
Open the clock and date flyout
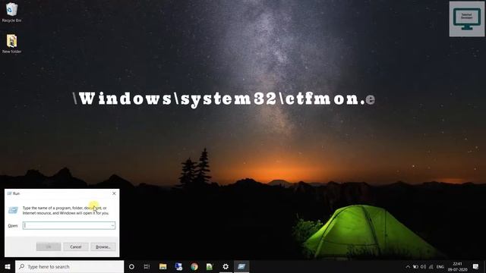[x=457, y=267]
